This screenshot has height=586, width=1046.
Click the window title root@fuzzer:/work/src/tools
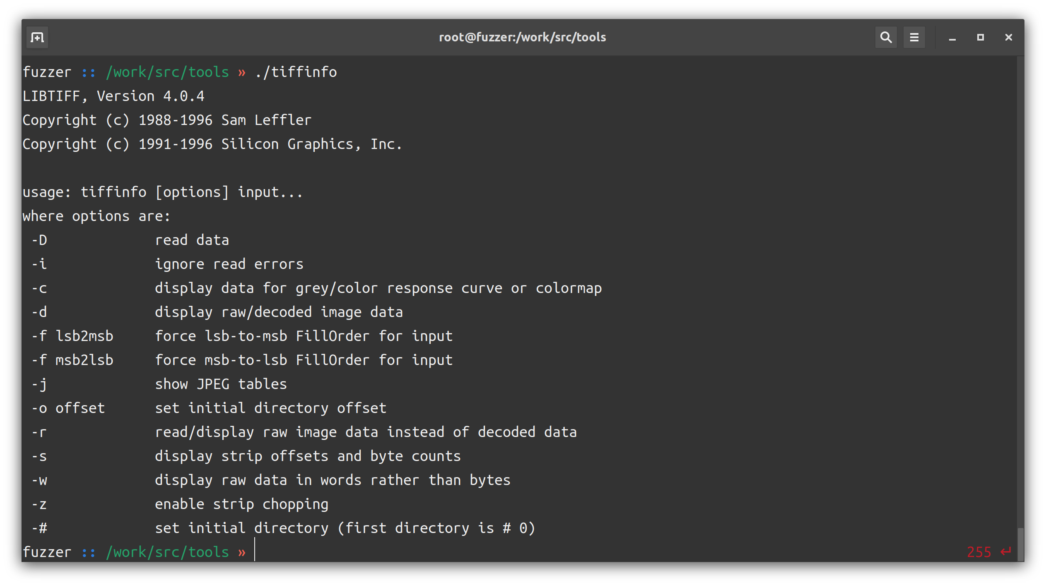[522, 38]
